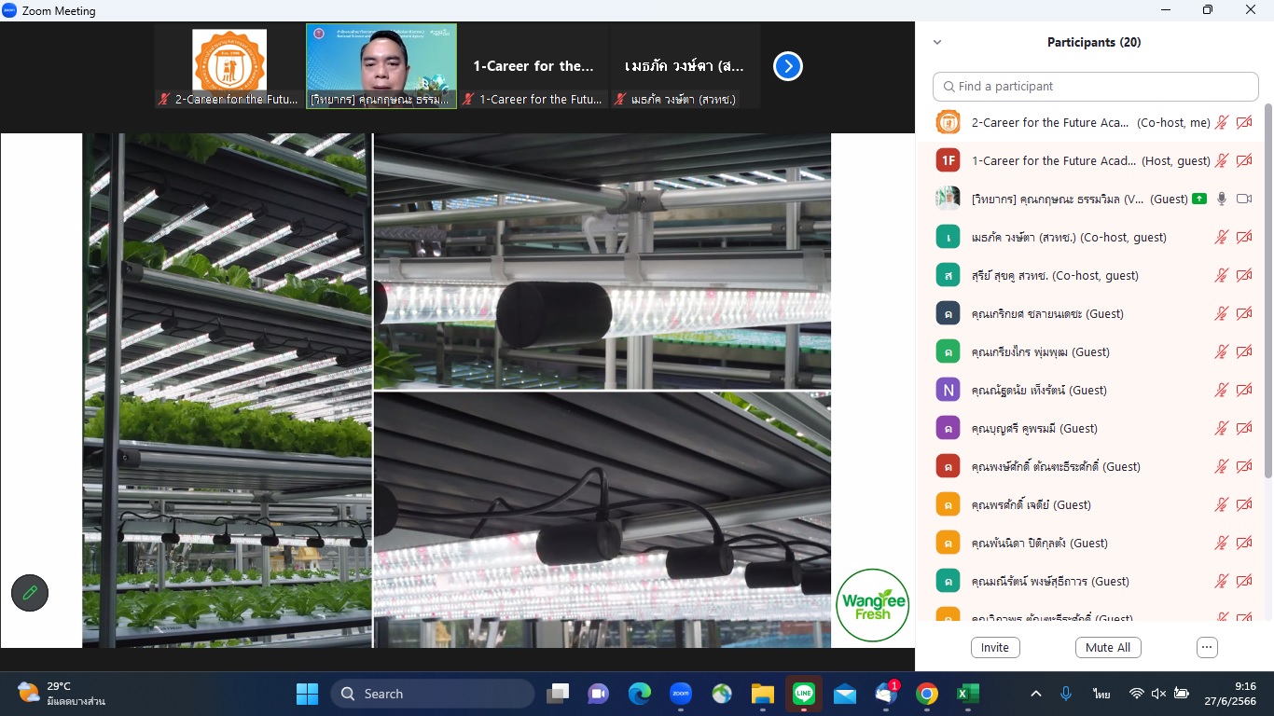Select the speaker's video thumbnail tab

tap(381, 65)
